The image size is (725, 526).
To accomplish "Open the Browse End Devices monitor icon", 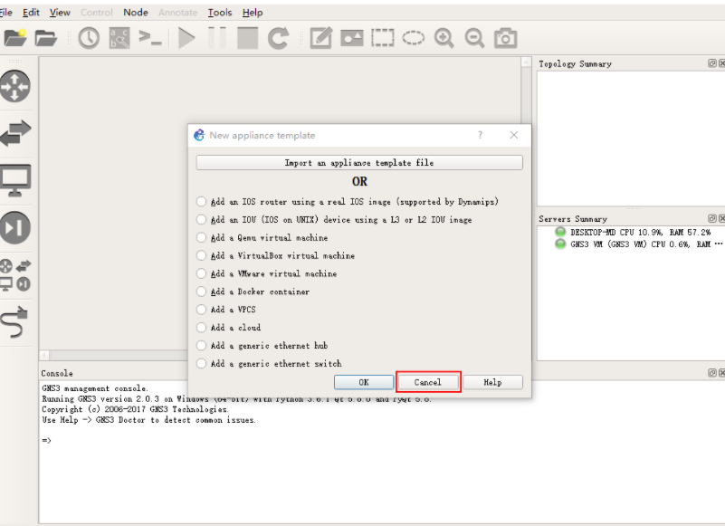I will pyautogui.click(x=16, y=179).
